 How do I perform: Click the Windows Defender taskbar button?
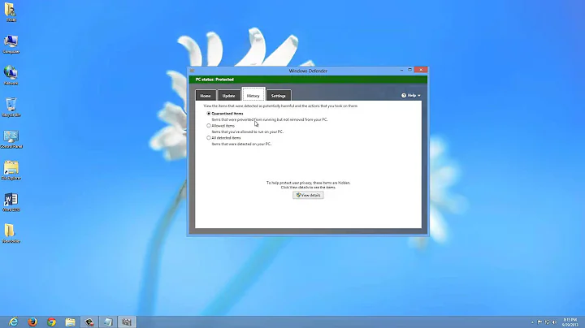pyautogui.click(x=127, y=322)
